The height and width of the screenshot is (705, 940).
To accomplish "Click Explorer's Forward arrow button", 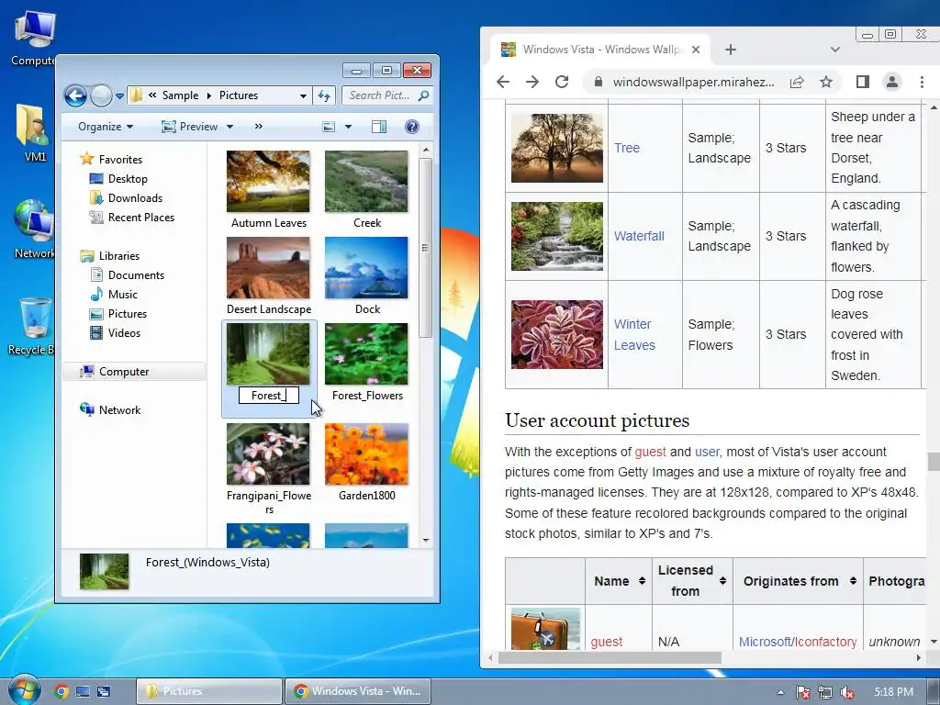I will click(x=101, y=95).
